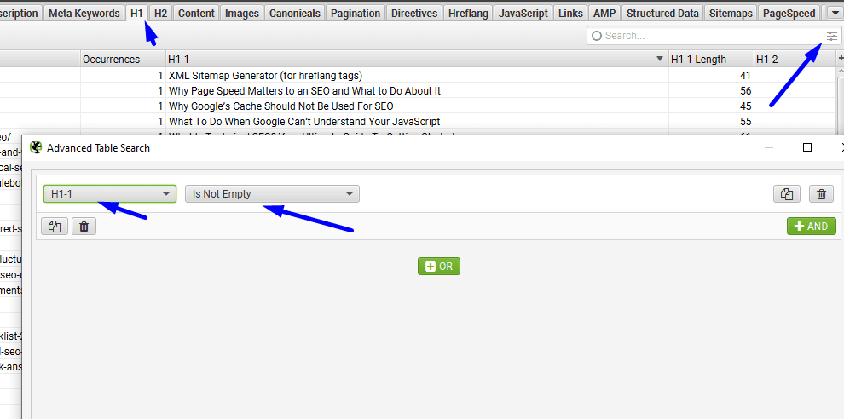Click the plus icon to add table columns
The width and height of the screenshot is (844, 419).
[x=841, y=59]
